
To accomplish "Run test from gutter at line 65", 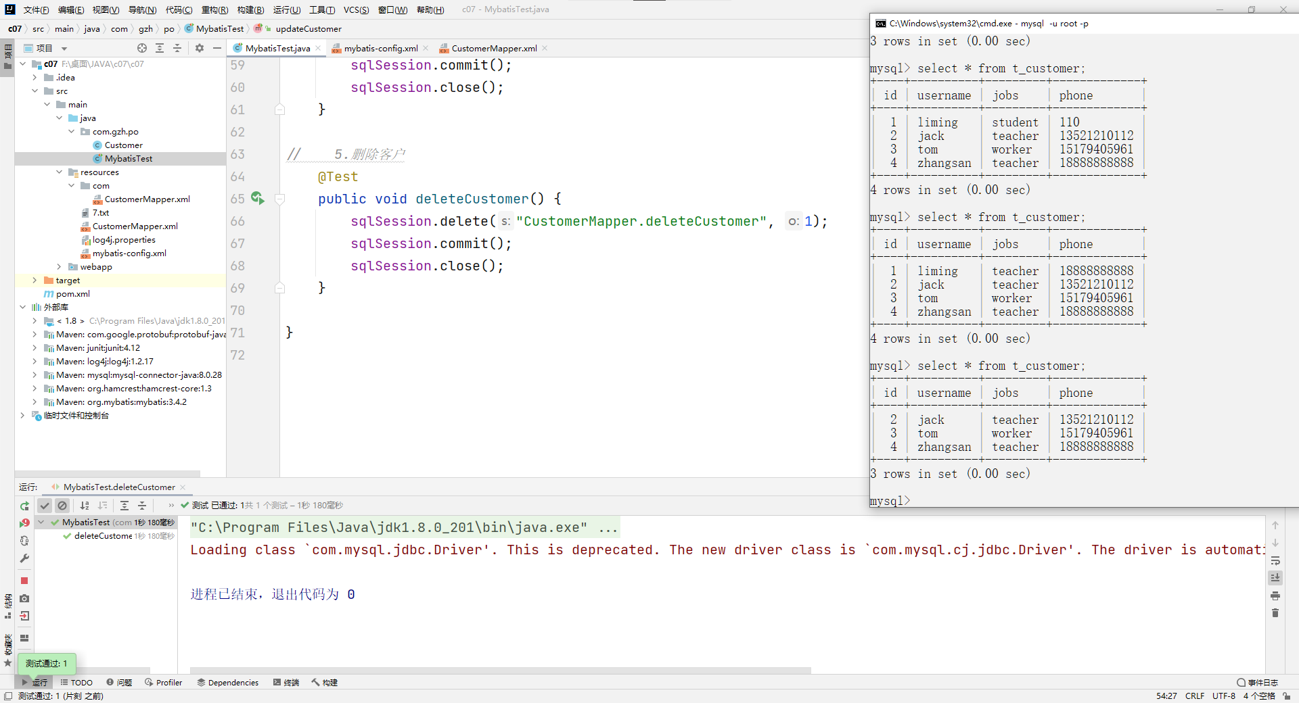I will pyautogui.click(x=257, y=198).
